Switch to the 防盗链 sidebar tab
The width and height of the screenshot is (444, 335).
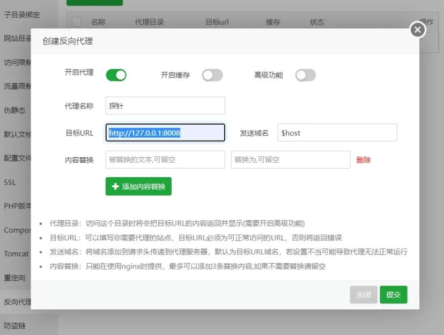click(x=15, y=325)
